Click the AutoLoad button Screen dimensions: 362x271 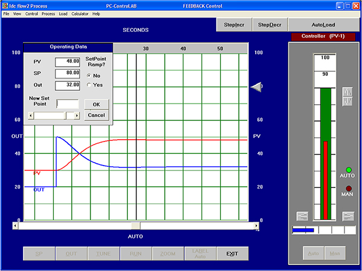pos(323,25)
